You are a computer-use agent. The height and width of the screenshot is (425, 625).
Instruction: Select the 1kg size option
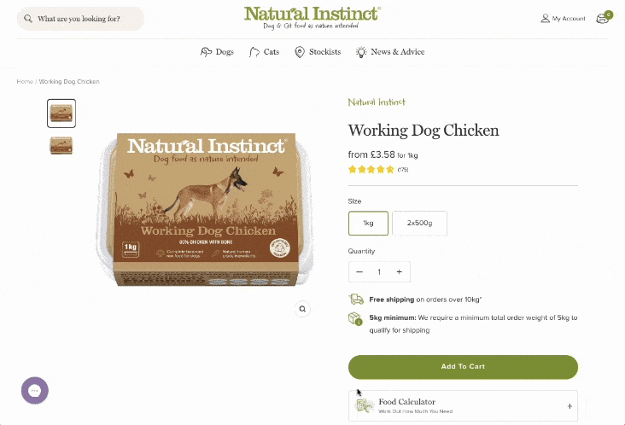point(368,223)
